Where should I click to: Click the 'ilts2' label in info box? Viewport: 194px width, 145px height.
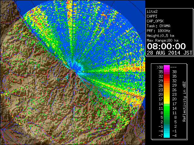(x=152, y=11)
